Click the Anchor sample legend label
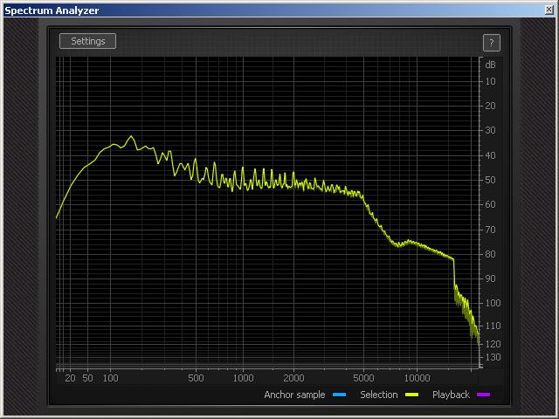 coord(294,395)
